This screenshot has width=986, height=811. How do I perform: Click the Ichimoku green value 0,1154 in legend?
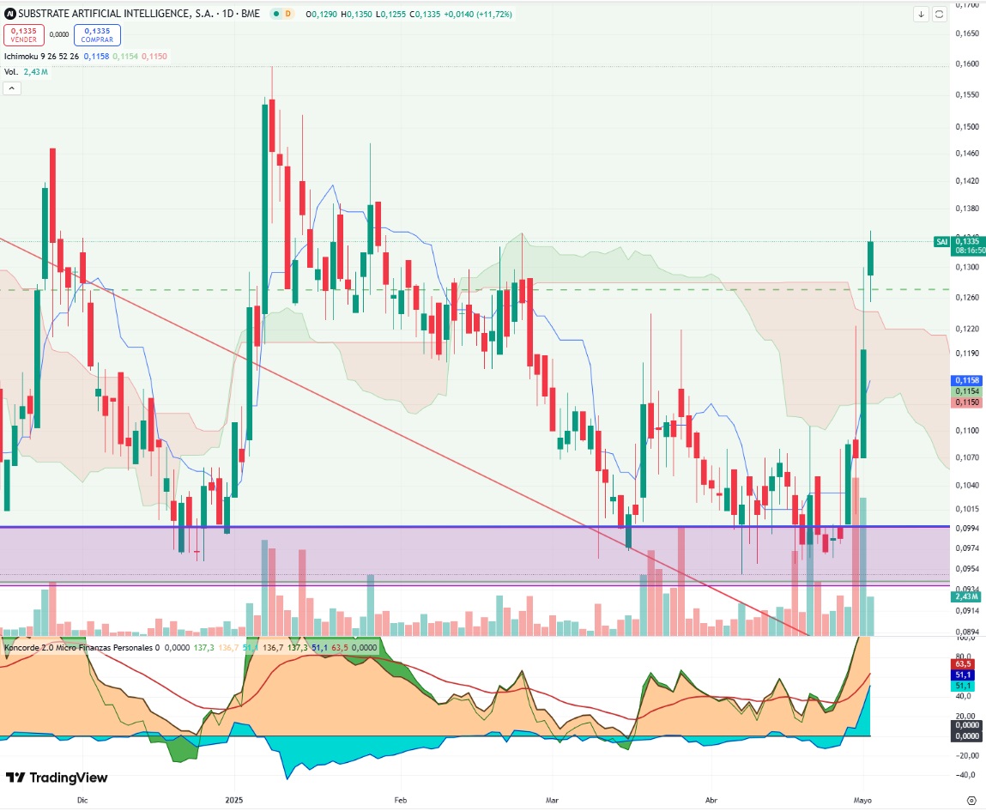point(125,56)
